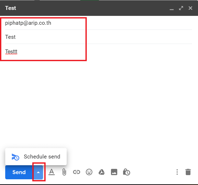Discard draft with the trash icon
Viewport: 198px width, 185px height.
pyautogui.click(x=188, y=172)
